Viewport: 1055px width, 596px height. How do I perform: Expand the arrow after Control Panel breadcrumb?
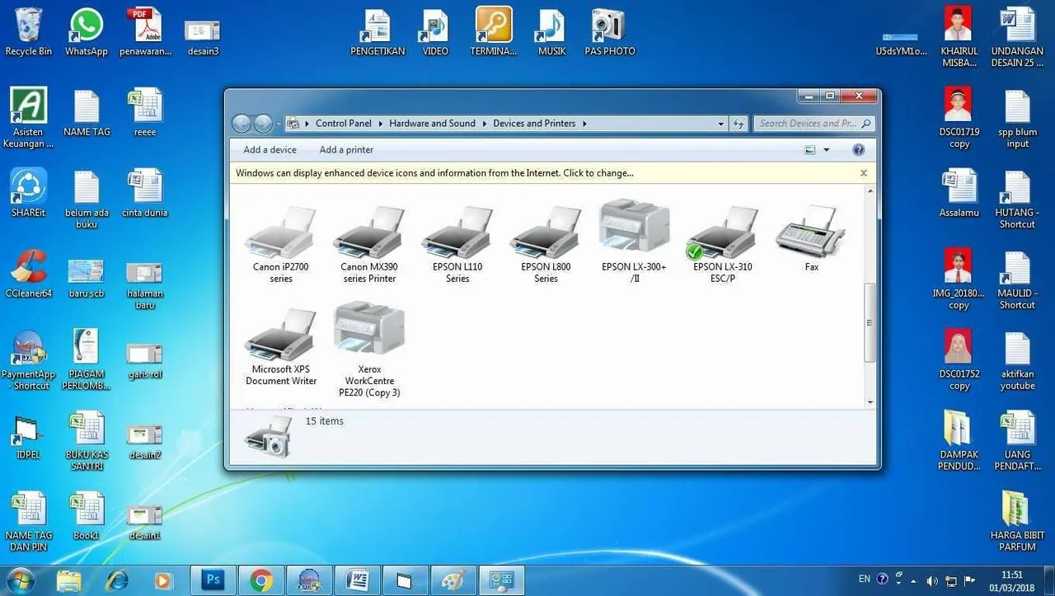[x=381, y=124]
